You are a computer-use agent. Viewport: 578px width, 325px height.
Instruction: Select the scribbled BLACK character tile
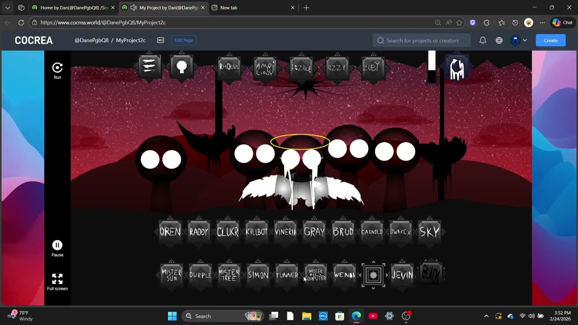(x=431, y=274)
